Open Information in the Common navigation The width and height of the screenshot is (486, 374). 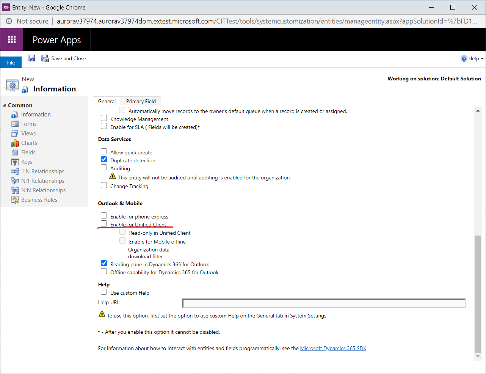tap(36, 115)
